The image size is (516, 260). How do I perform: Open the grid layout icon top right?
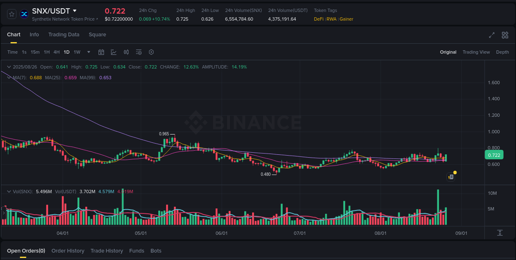coord(505,35)
